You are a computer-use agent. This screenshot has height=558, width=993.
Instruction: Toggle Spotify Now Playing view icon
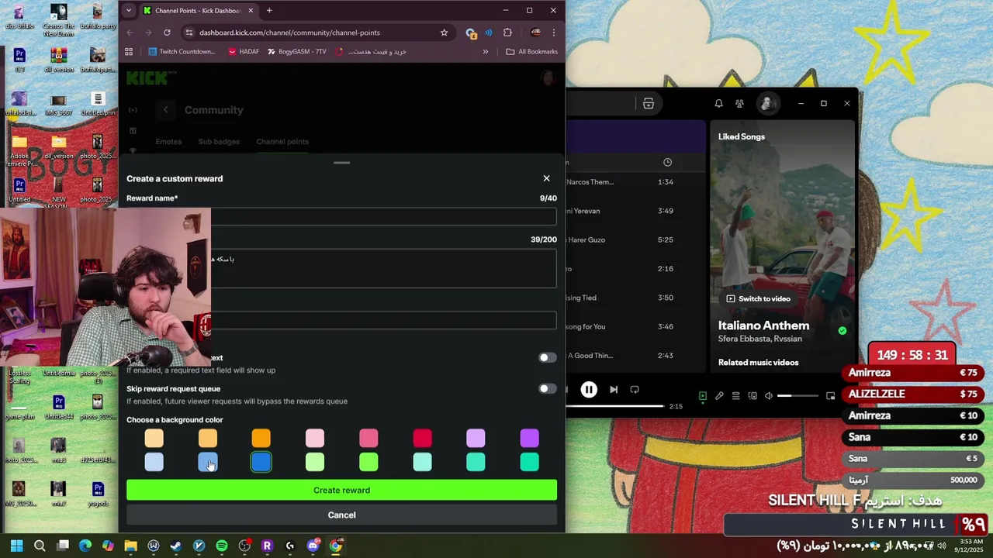702,396
